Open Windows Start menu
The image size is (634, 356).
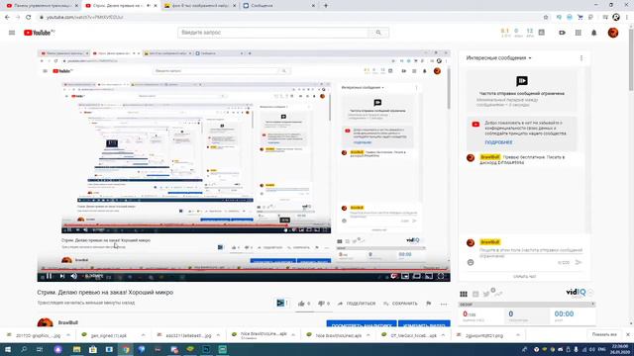7,349
